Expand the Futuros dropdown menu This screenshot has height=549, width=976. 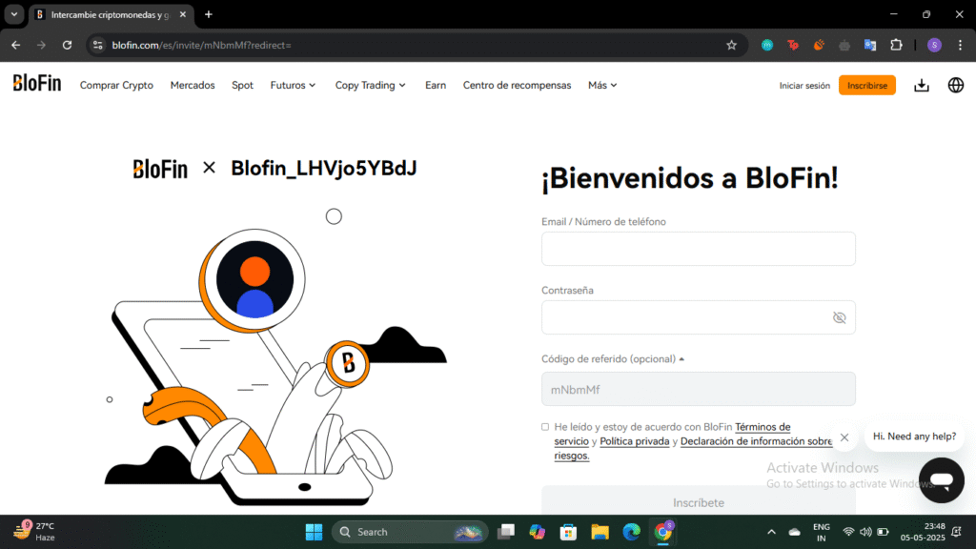[x=293, y=85]
